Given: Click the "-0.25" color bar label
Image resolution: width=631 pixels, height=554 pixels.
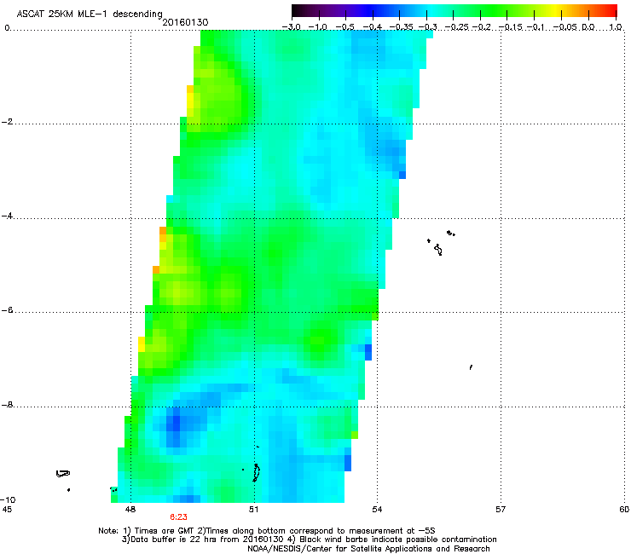Looking at the screenshot, I should (x=456, y=27).
